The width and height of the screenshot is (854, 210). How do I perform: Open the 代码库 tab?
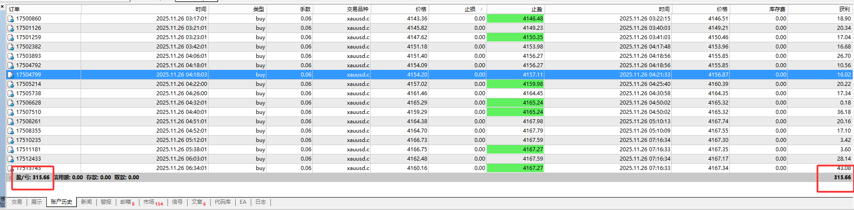click(x=223, y=202)
